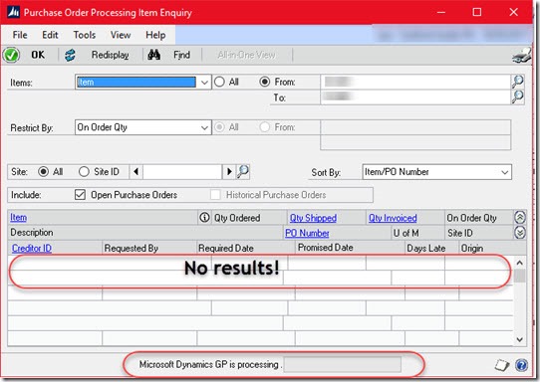This screenshot has height=382, width=540.
Task: Click scroll up arrow of results grid
Action: tap(519, 263)
